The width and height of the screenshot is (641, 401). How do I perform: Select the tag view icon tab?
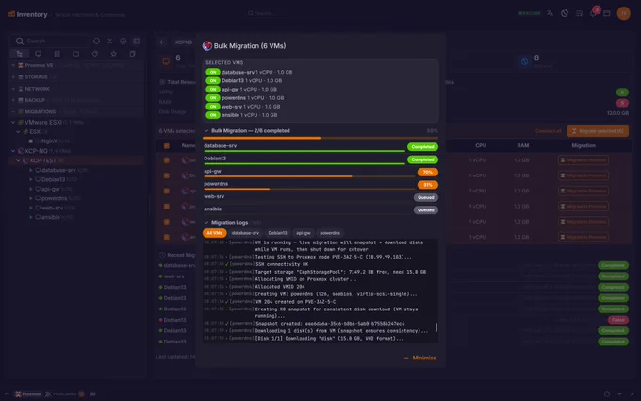tap(95, 54)
